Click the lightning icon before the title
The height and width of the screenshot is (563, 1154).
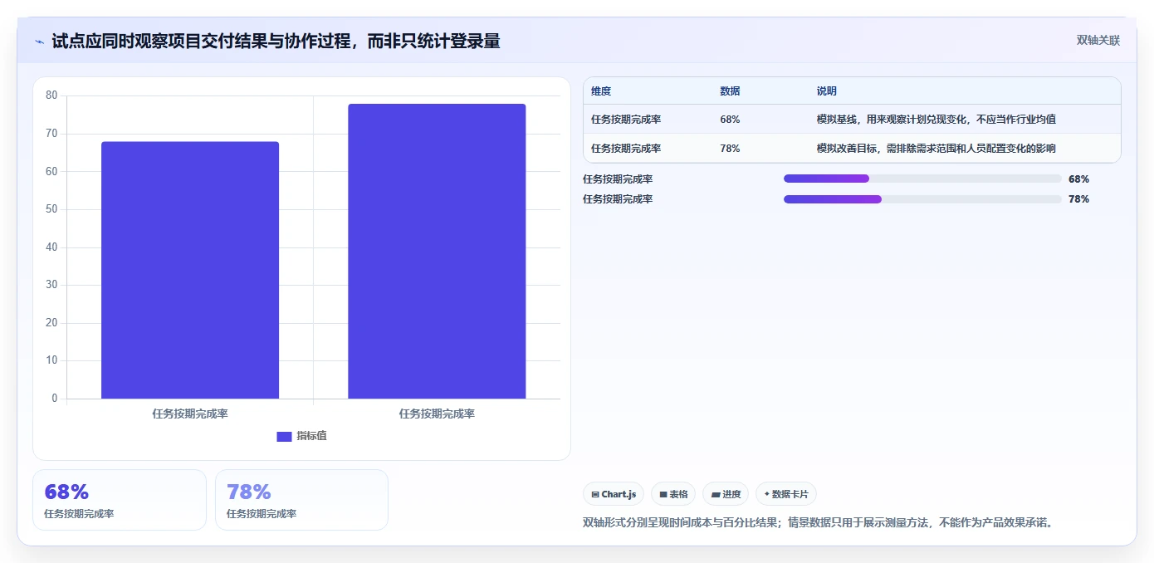(40, 42)
